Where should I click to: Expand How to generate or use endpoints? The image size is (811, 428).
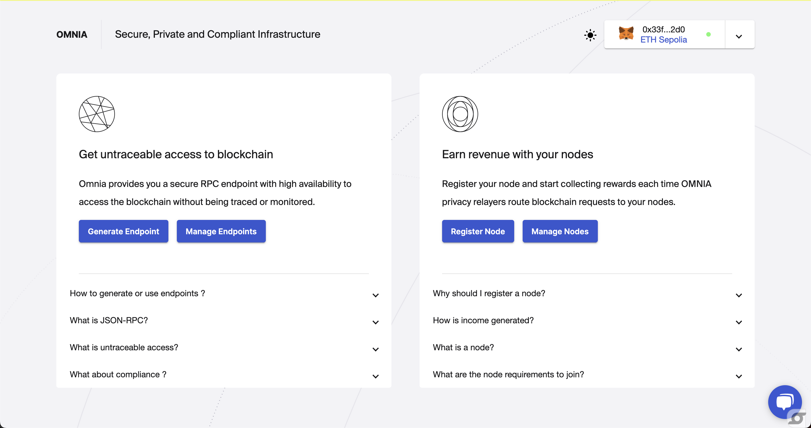point(224,294)
